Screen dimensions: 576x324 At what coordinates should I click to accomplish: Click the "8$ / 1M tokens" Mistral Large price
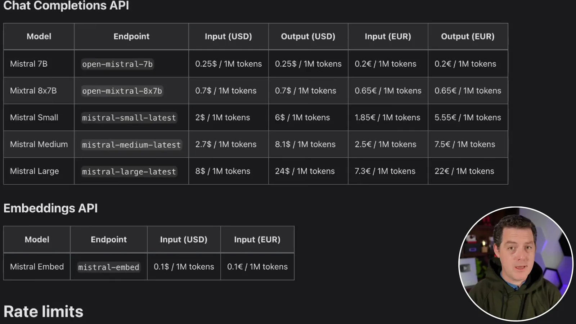point(222,171)
